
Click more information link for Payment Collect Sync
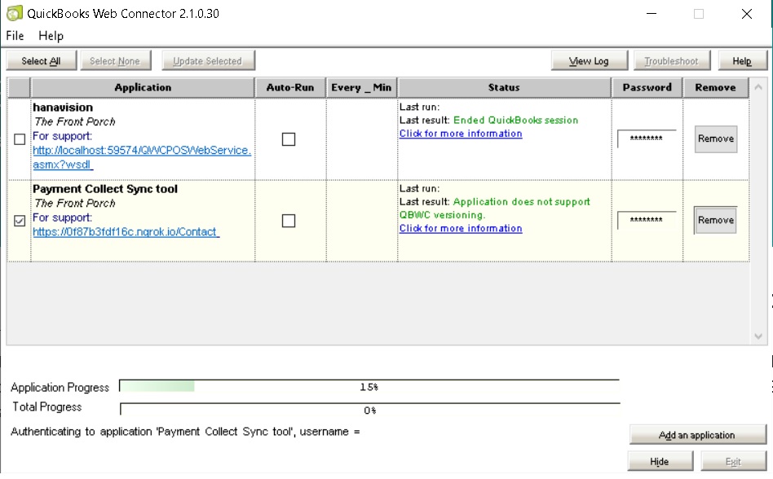(x=460, y=229)
